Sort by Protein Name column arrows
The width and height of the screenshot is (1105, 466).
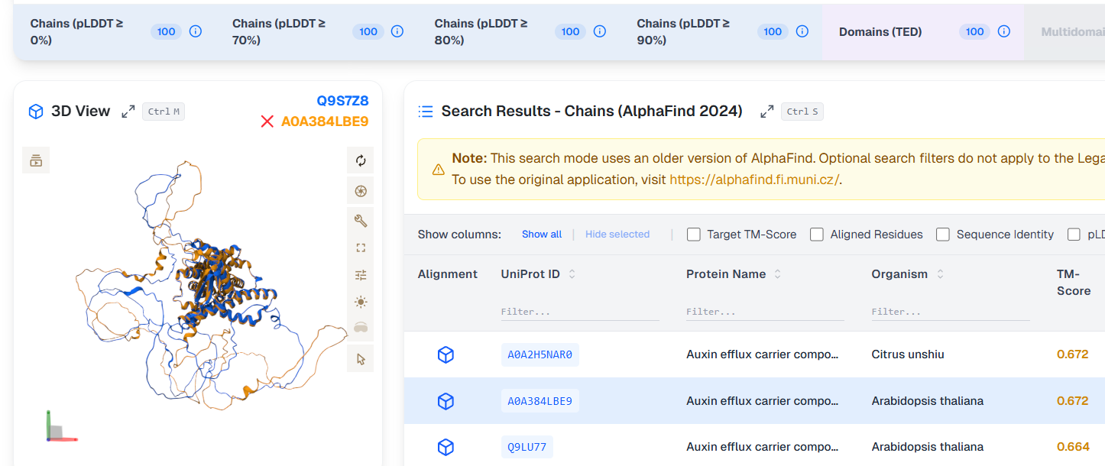coord(778,274)
